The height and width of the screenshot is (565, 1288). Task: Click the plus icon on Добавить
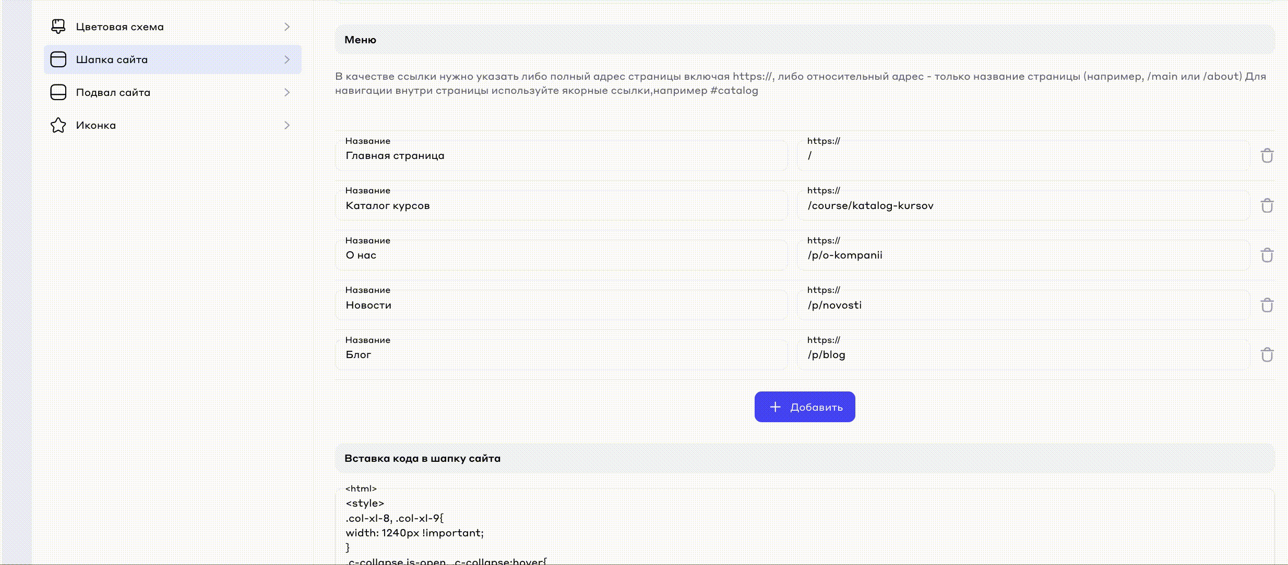pos(776,407)
